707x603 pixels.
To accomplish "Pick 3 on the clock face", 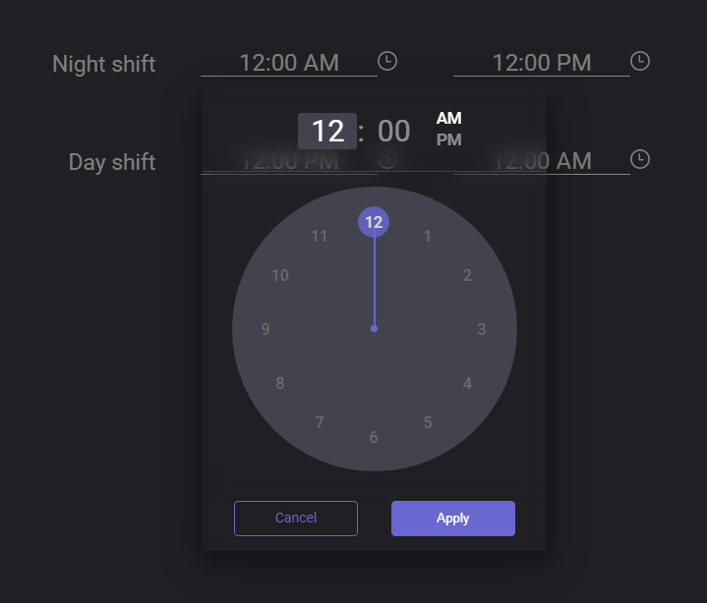I will coord(482,329).
